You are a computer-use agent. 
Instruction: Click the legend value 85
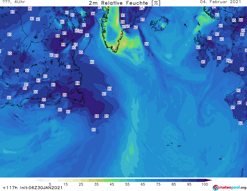click(174, 184)
